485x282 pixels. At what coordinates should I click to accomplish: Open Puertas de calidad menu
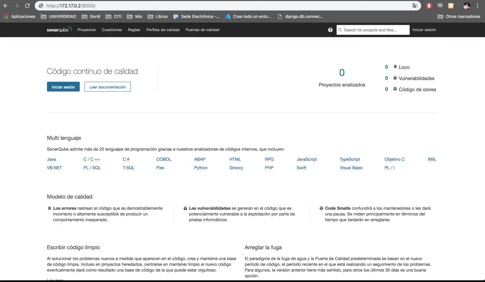[202, 30]
